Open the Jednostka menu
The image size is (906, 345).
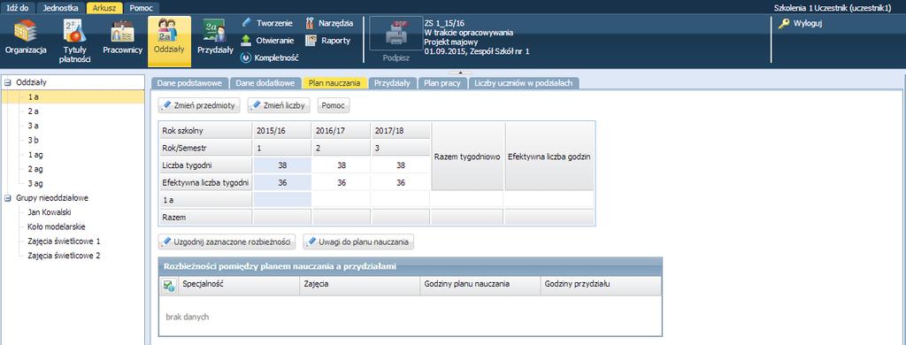[61, 7]
